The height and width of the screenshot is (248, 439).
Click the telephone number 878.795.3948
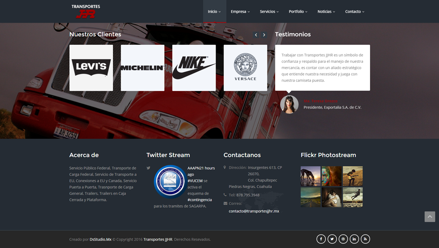pos(248,195)
